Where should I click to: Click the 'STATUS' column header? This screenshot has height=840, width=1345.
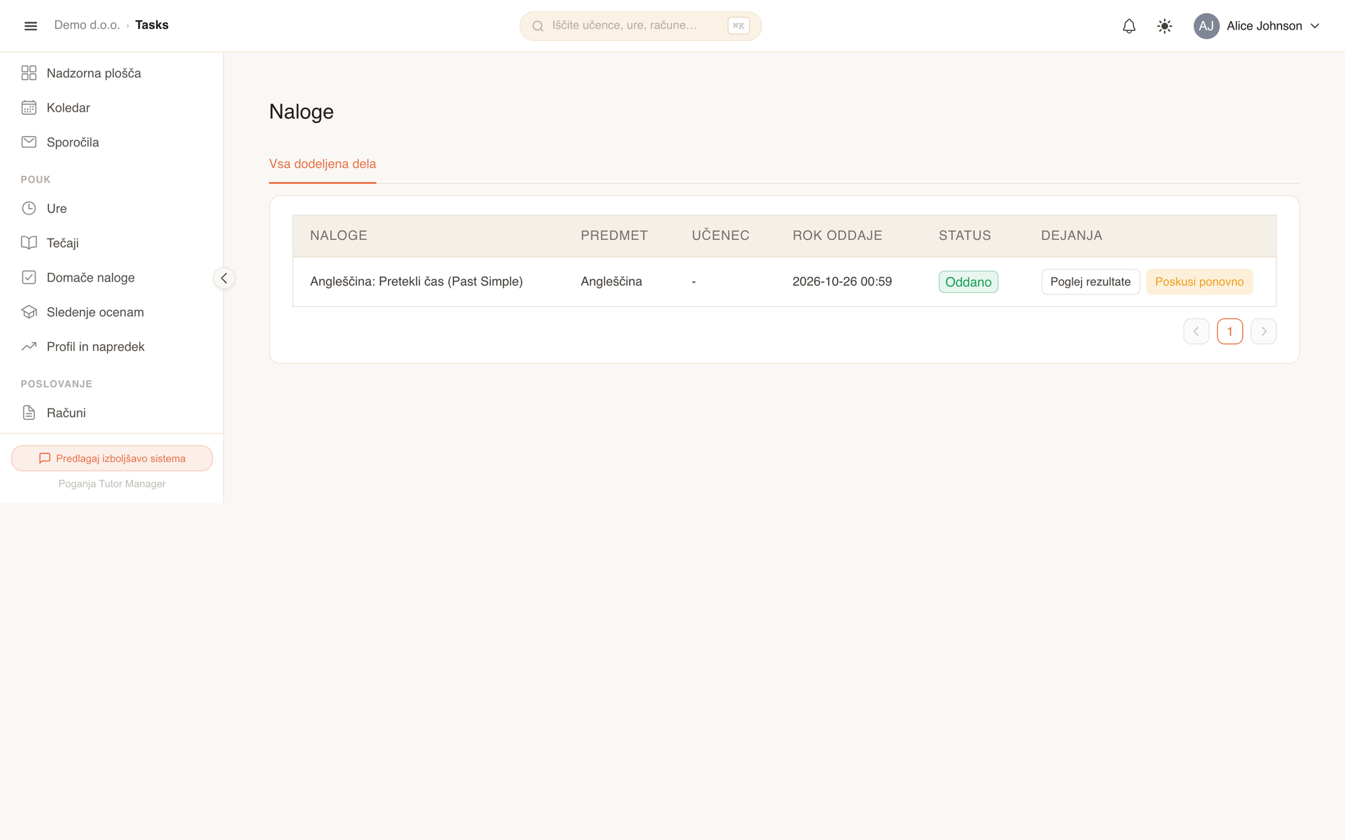click(x=964, y=235)
